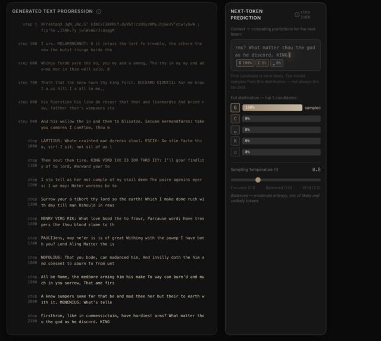
Task: Select step 1200 row 'I sto tell'
Action: pyautogui.click(x=111, y=183)
